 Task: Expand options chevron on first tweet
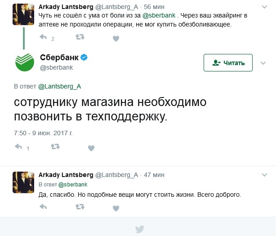(263, 8)
